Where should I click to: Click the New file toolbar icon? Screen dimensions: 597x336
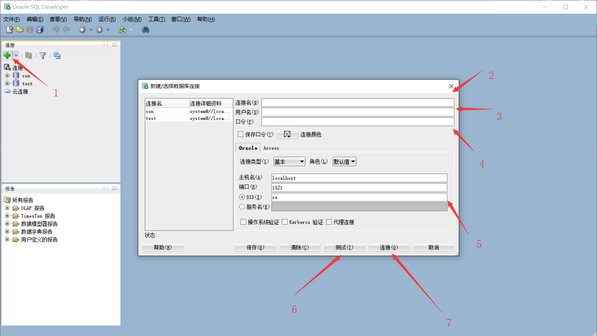point(9,30)
